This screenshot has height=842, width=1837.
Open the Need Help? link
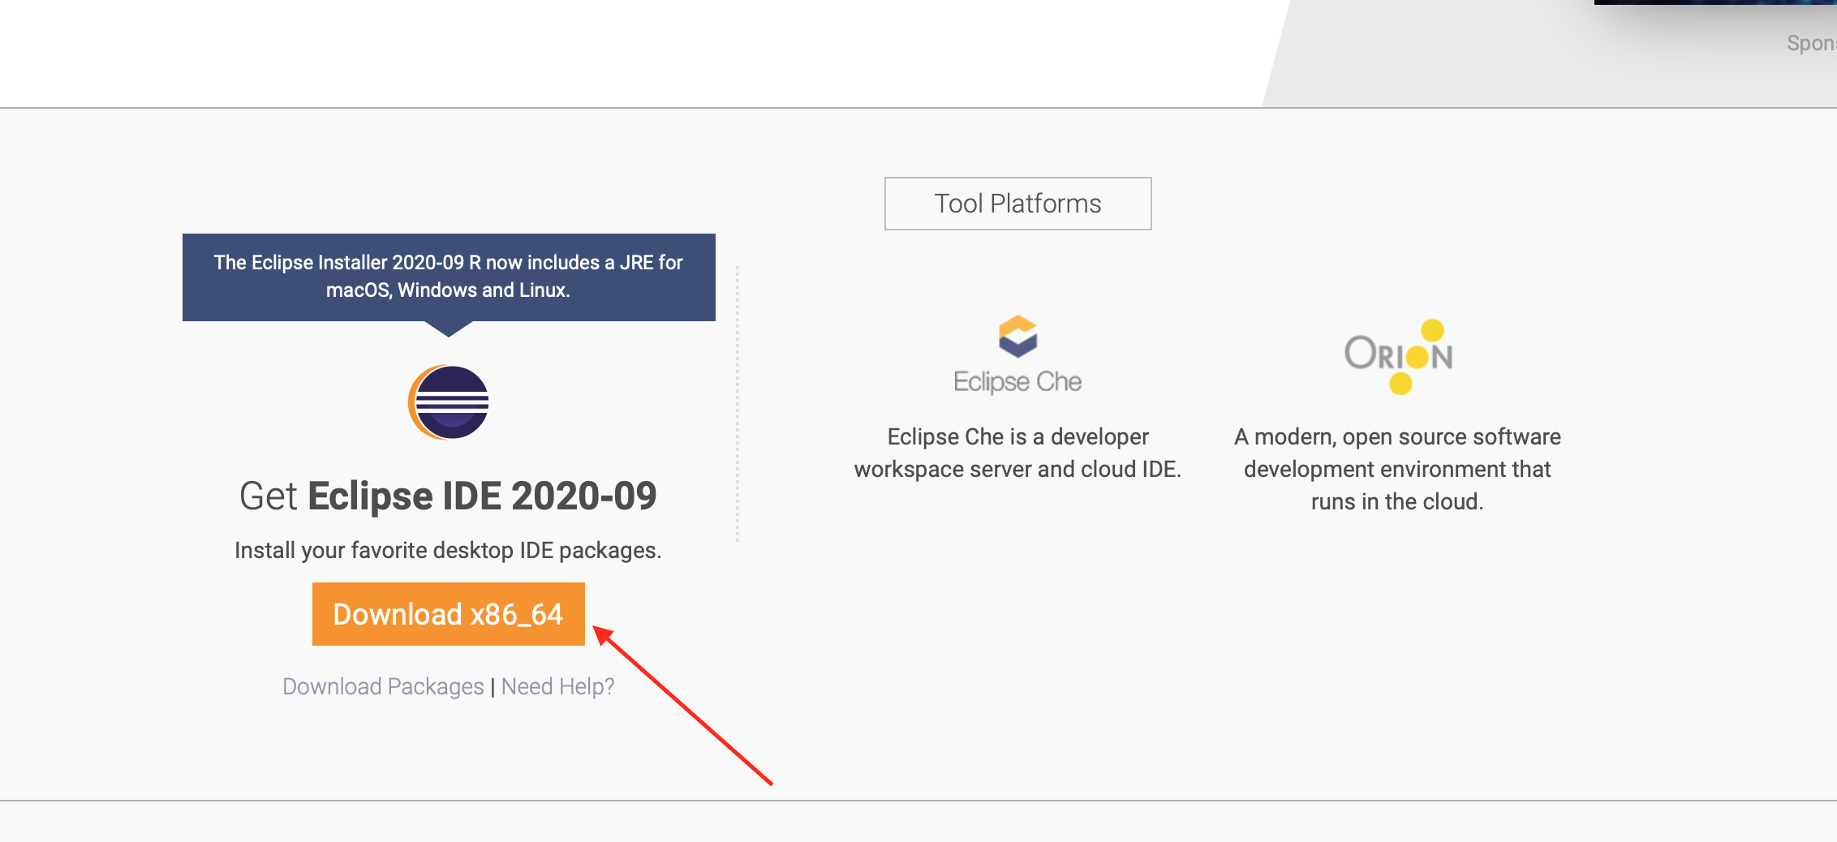[x=558, y=686]
